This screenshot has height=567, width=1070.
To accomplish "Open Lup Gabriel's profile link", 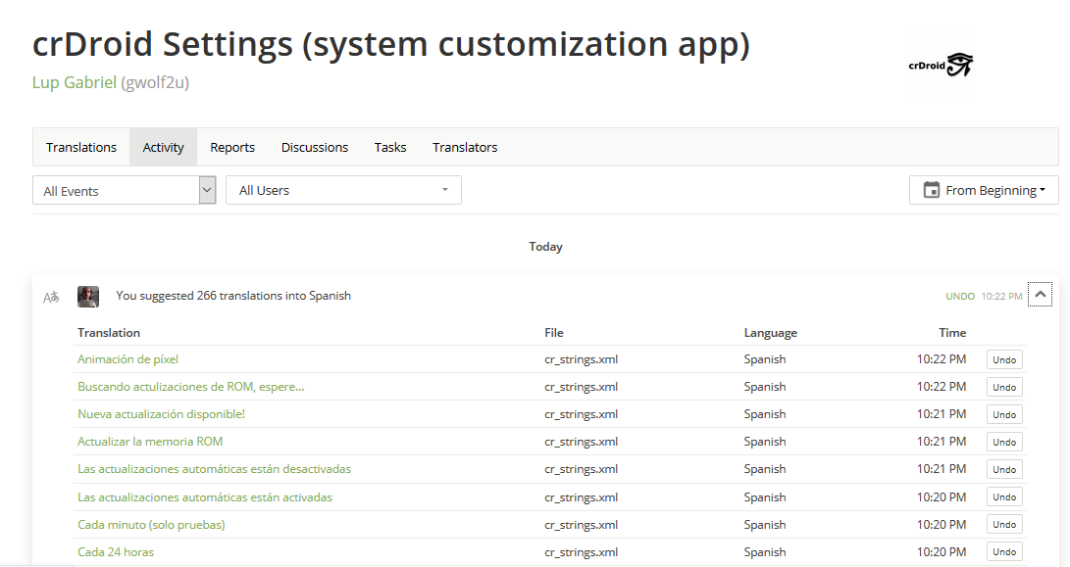I will [75, 82].
